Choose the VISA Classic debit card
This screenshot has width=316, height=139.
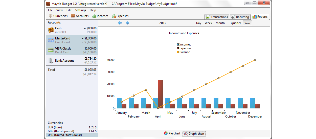click(x=72, y=50)
